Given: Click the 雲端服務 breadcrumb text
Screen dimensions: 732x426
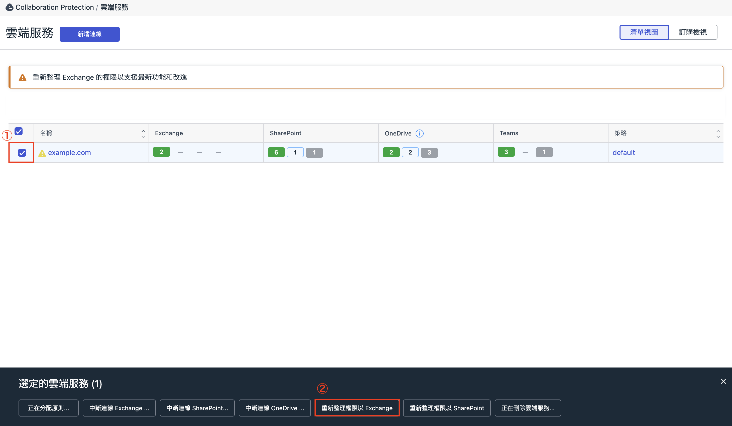Looking at the screenshot, I should pos(114,7).
